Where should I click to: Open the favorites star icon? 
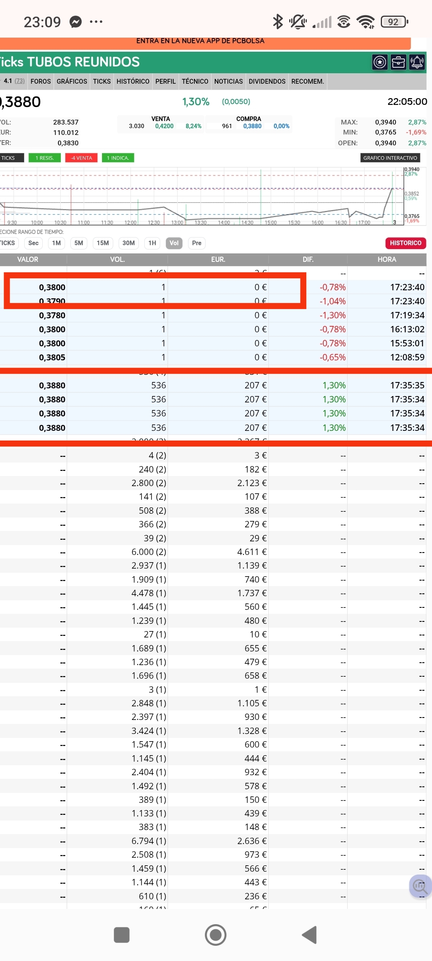tap(380, 62)
